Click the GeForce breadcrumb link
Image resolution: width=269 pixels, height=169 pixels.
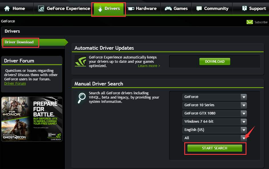tap(8, 21)
